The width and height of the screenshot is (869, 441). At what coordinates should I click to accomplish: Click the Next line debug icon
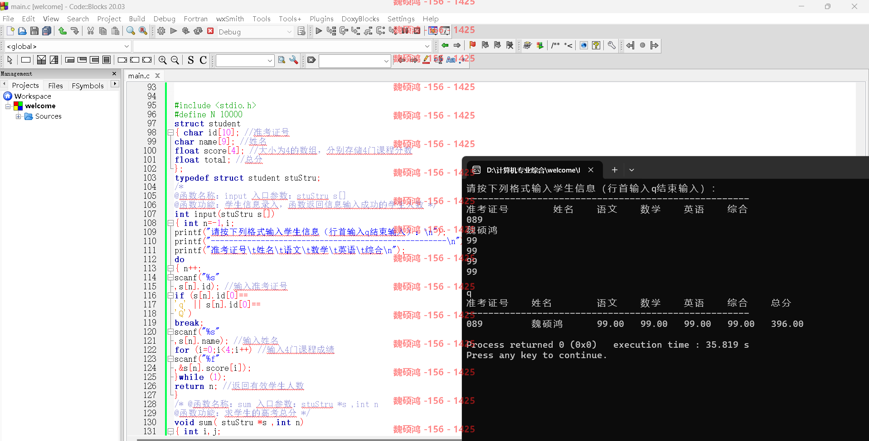pyautogui.click(x=344, y=31)
